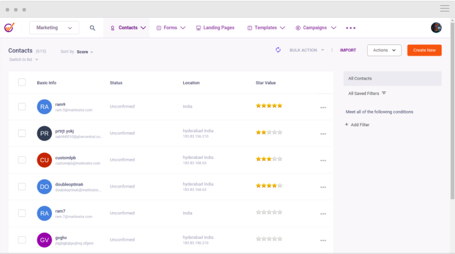
Task: Open the Sort by Score dropdown
Action: (x=85, y=52)
